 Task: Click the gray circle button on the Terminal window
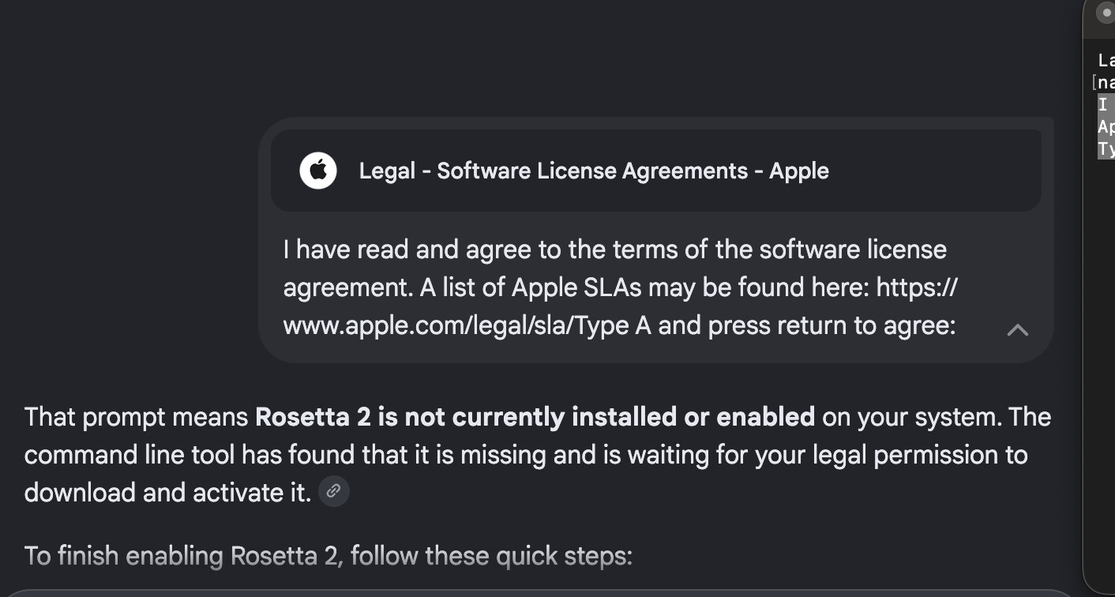point(1106,14)
